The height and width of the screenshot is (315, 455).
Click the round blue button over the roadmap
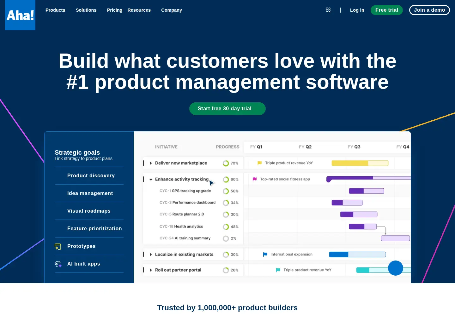click(396, 268)
